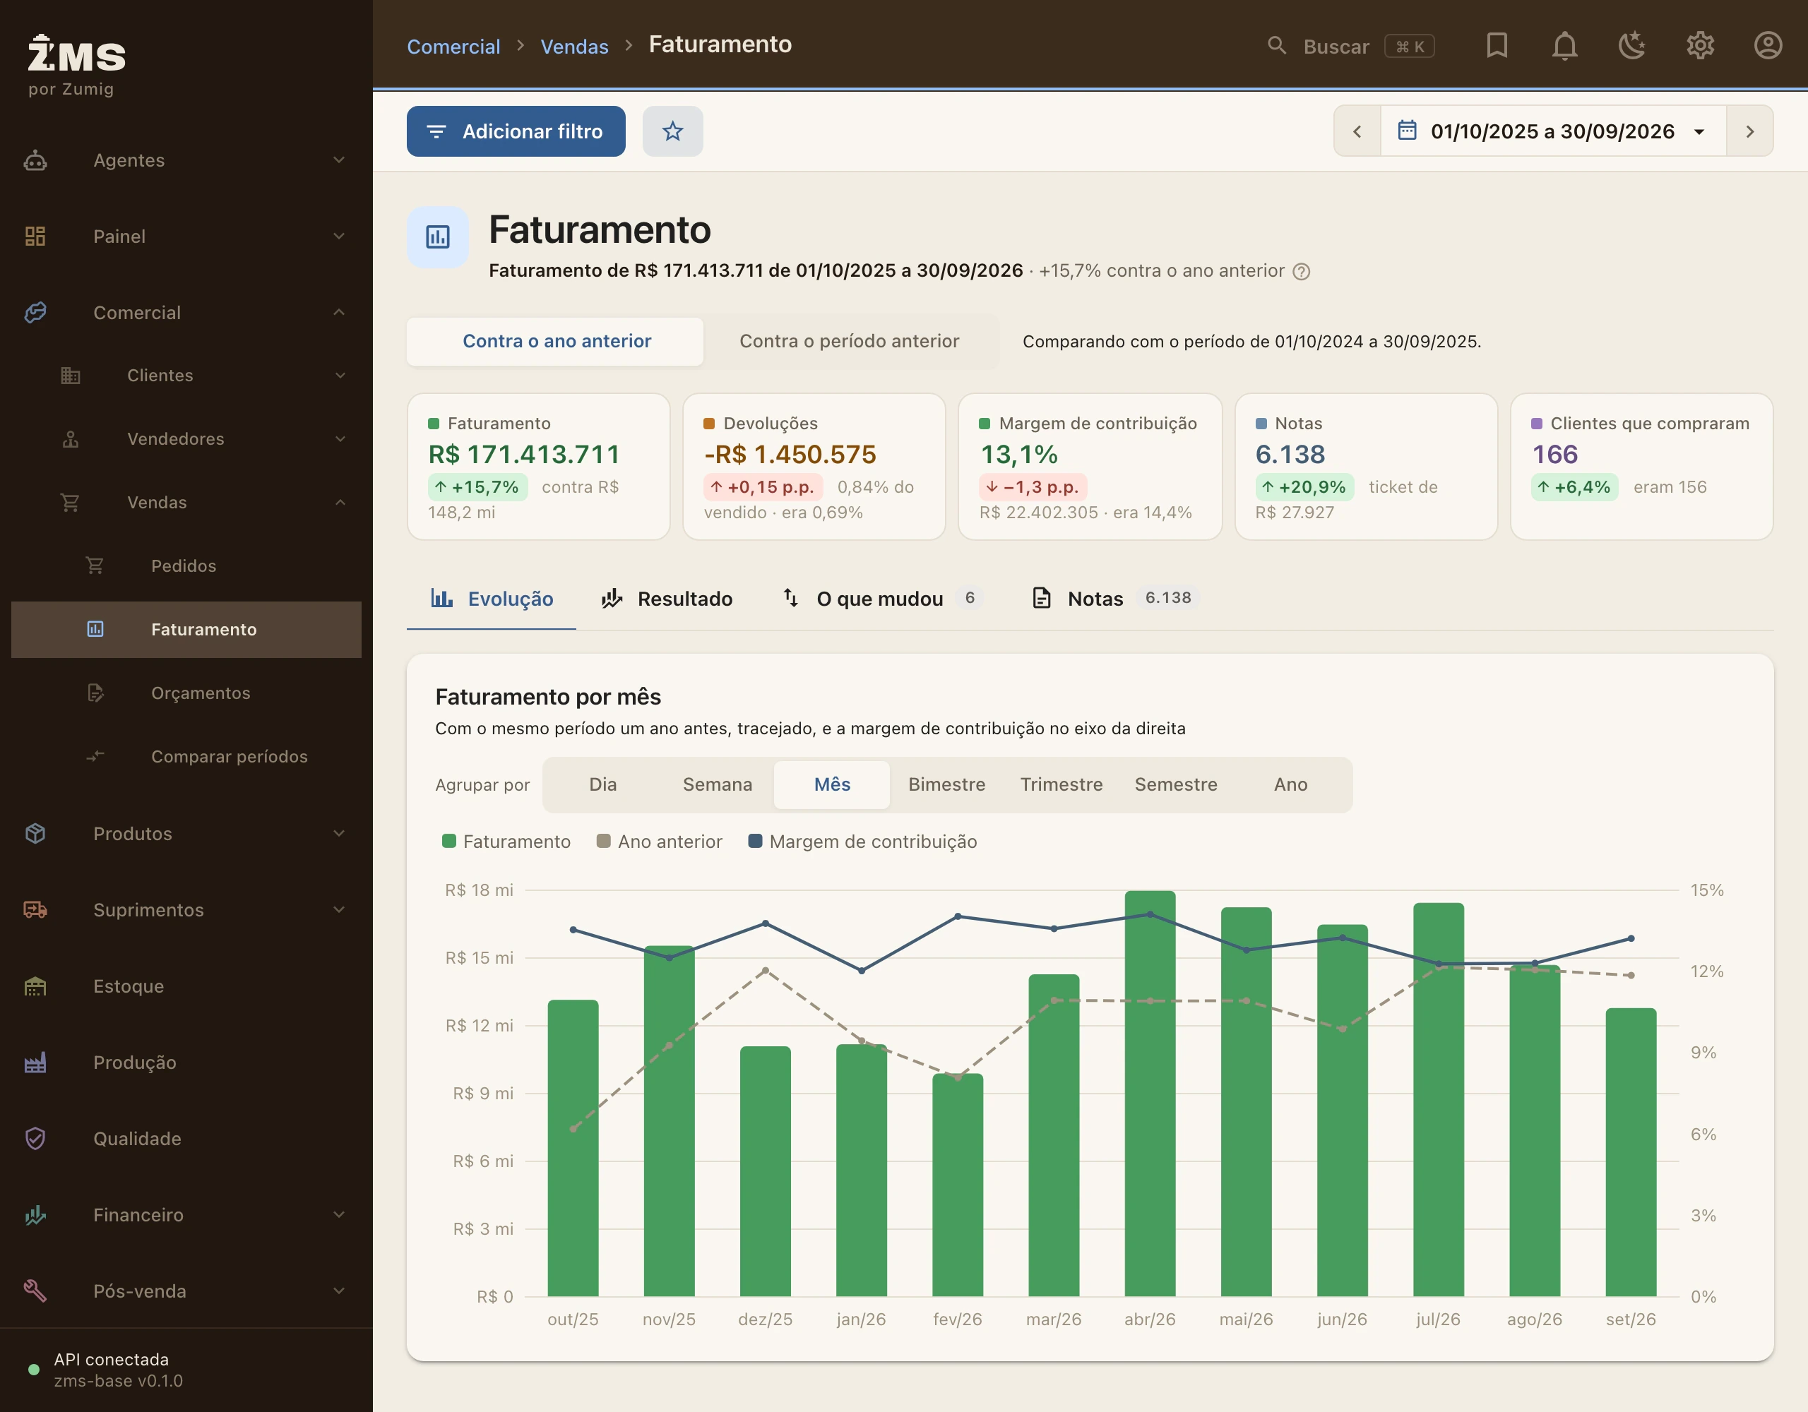
Task: Click the Agentes robot icon
Action: coord(35,160)
